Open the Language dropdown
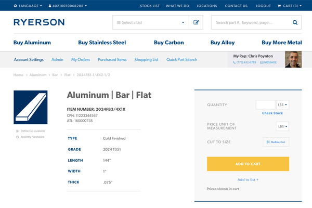This screenshot has width=312, height=208. pyautogui.click(x=28, y=6)
